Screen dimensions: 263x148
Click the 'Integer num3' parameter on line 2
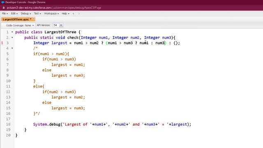click(x=158, y=37)
